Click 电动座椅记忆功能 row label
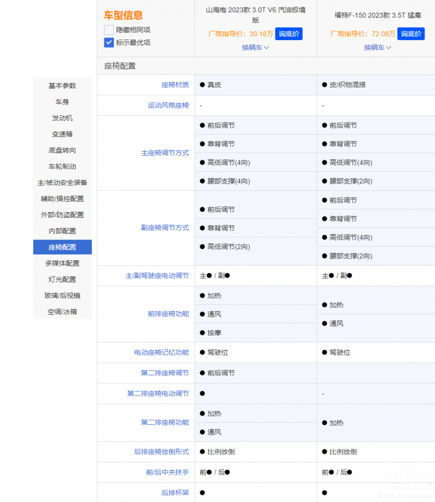The image size is (435, 502). point(161,352)
